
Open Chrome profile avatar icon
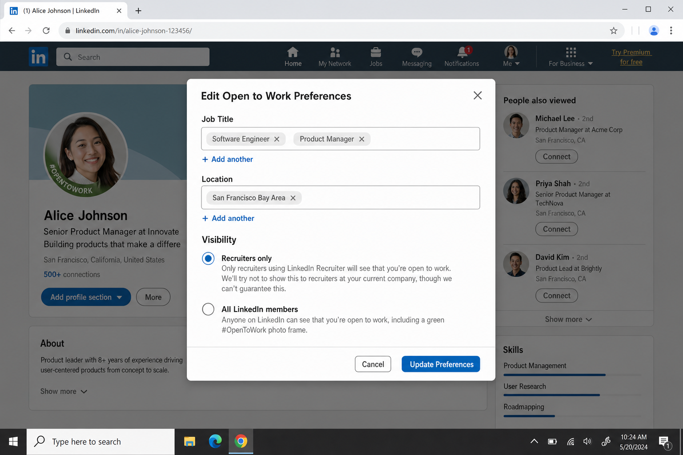(654, 31)
